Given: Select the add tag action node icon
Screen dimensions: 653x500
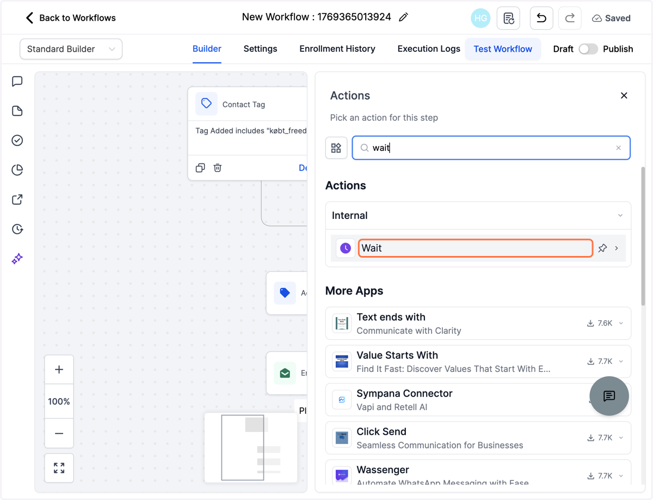Looking at the screenshot, I should pos(285,293).
